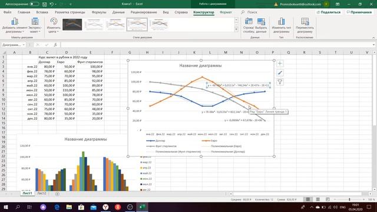Select row header 15
The width and height of the screenshot is (377, 212).
tap(4, 123)
